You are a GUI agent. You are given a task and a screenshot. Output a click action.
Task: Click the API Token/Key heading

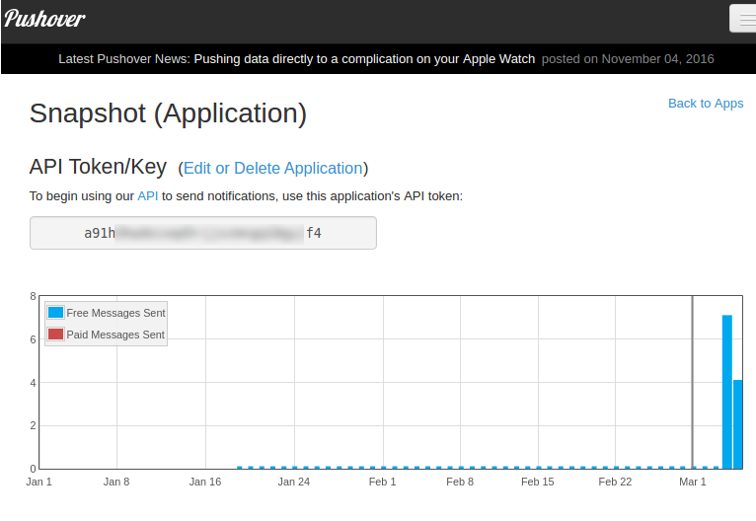tap(98, 167)
